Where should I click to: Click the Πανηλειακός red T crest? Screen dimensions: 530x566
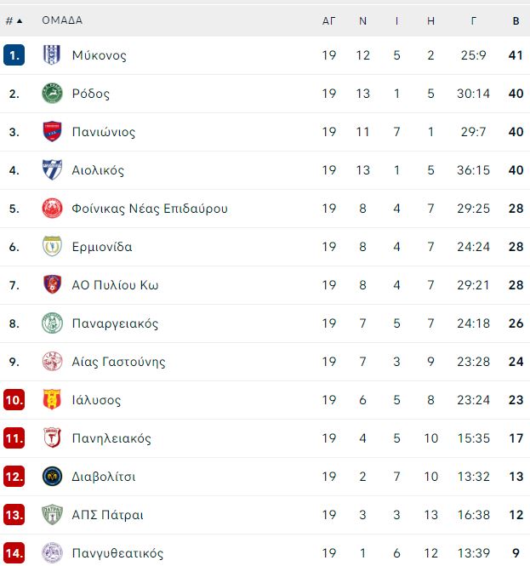pyautogui.click(x=52, y=437)
